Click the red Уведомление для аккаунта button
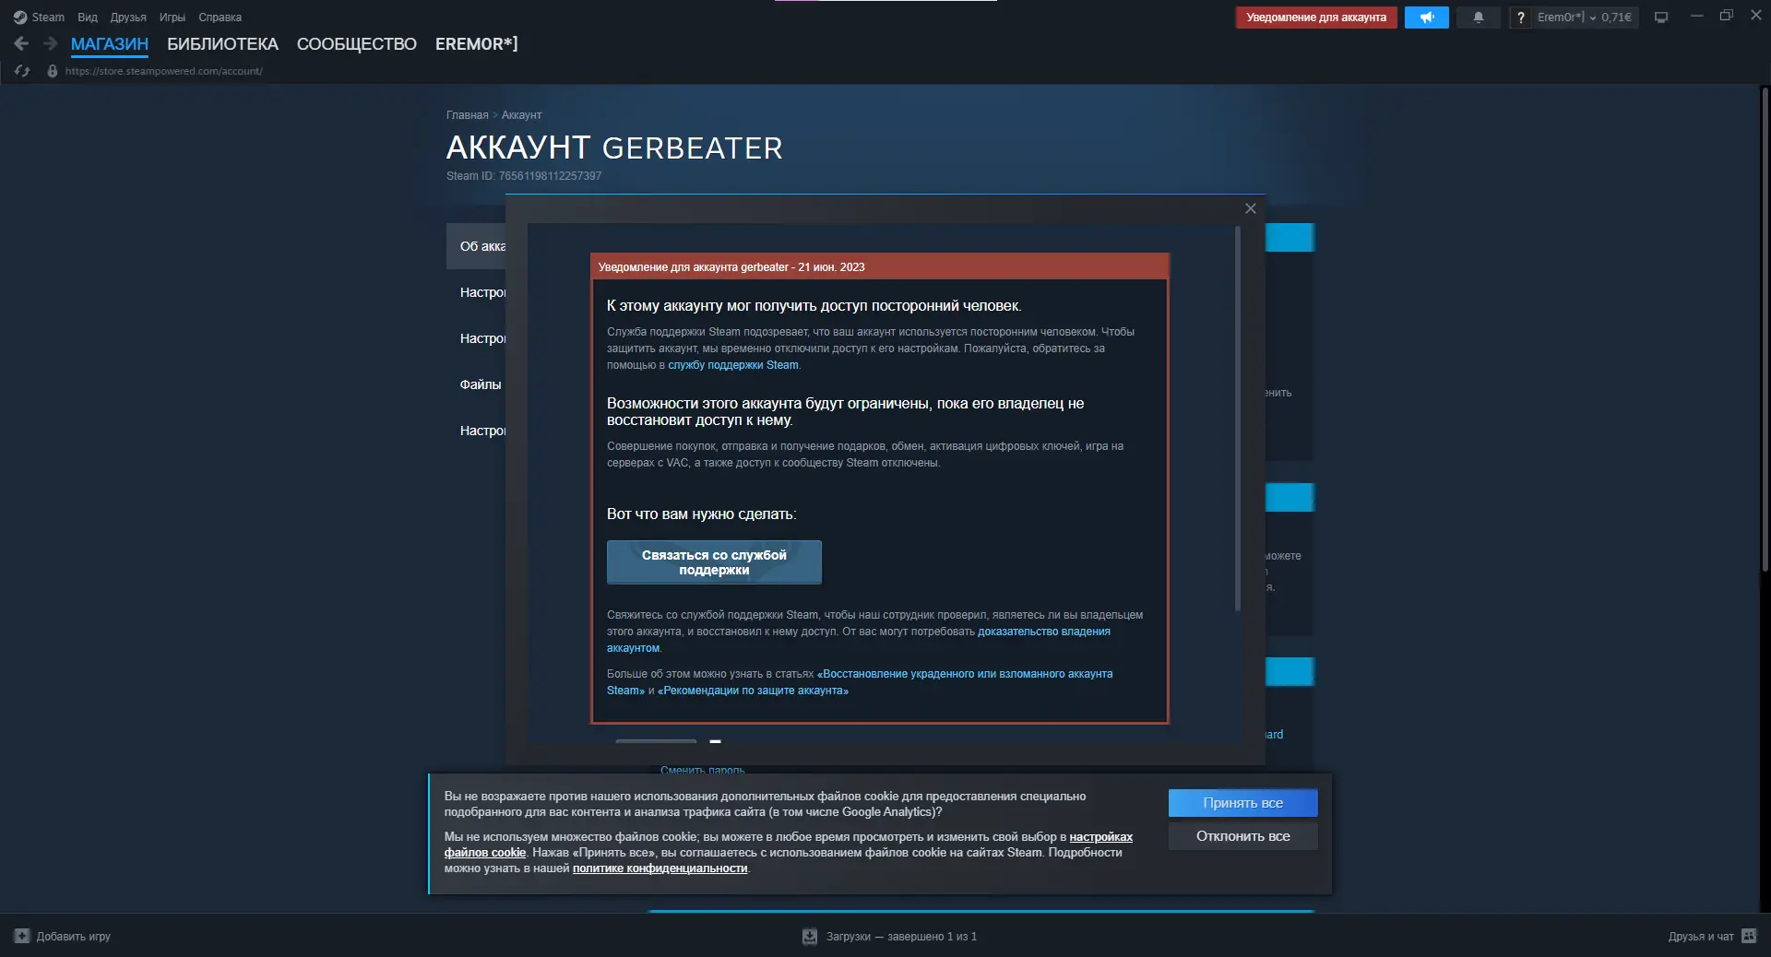This screenshot has width=1771, height=957. click(x=1316, y=18)
